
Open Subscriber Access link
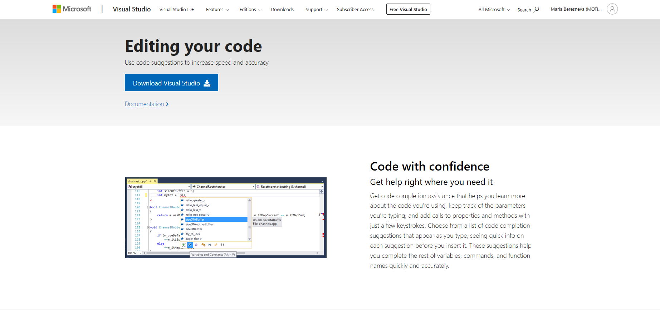pos(355,10)
